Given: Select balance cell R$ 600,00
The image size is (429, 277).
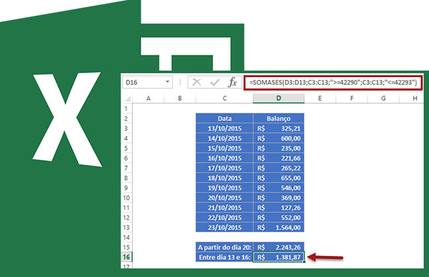Looking at the screenshot, I should tap(279, 138).
